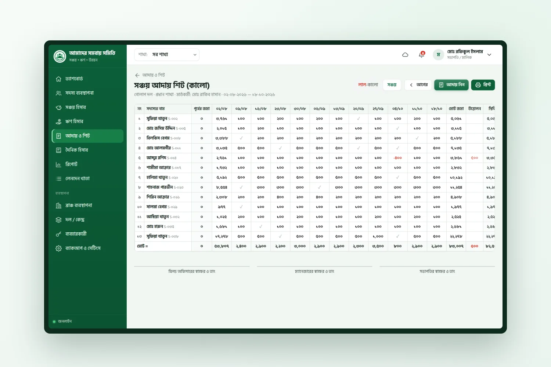
Task: Click the আগের previous button
Action: (418, 85)
